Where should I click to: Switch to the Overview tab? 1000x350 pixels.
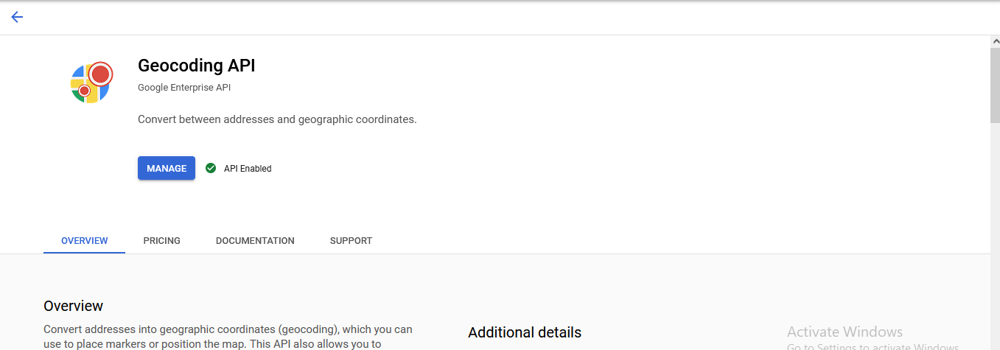point(84,241)
